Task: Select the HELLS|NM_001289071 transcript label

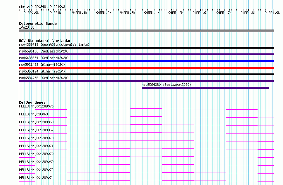Action: pos(36,146)
